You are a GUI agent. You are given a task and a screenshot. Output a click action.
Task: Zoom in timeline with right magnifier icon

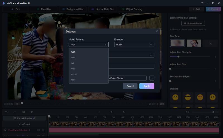click(x=217, y=112)
